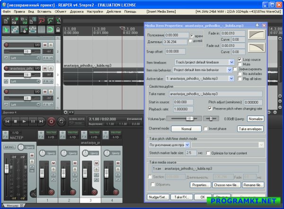
Task: Open Project Settings toolbar icon
Action: [x=32, y=20]
